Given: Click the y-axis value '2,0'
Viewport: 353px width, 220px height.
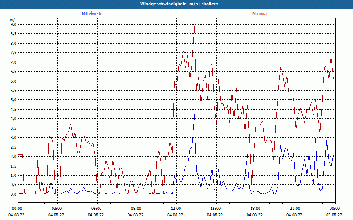Looking at the screenshot, I should coord(14,156).
